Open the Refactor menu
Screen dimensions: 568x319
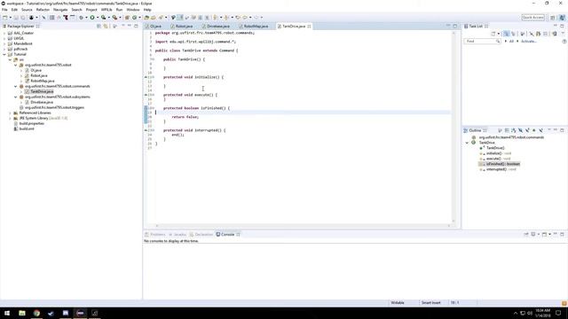[43, 10]
